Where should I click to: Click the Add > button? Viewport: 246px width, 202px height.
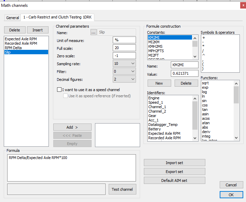pyautogui.click(x=72, y=127)
